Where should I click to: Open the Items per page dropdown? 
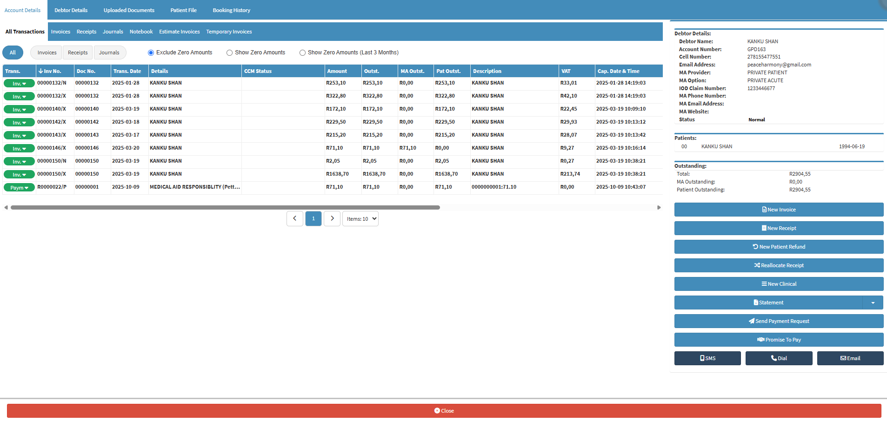pyautogui.click(x=360, y=219)
